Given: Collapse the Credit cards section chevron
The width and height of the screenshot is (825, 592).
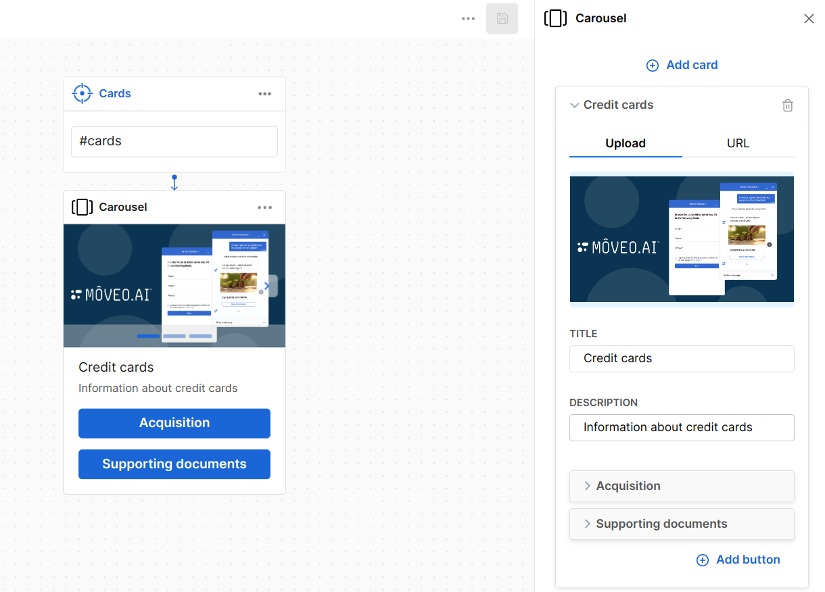Looking at the screenshot, I should 575,105.
